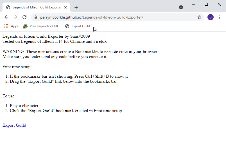Open Chrome's three-dot menu

(x=220, y=17)
